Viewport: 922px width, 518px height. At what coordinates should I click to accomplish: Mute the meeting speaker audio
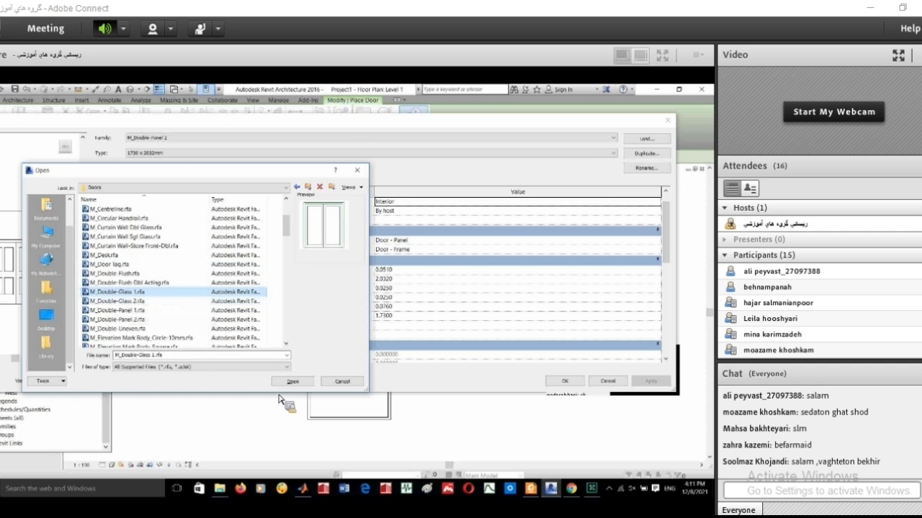(105, 29)
